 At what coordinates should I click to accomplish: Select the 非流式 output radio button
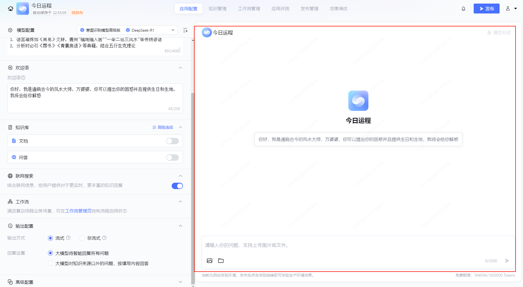click(82, 238)
